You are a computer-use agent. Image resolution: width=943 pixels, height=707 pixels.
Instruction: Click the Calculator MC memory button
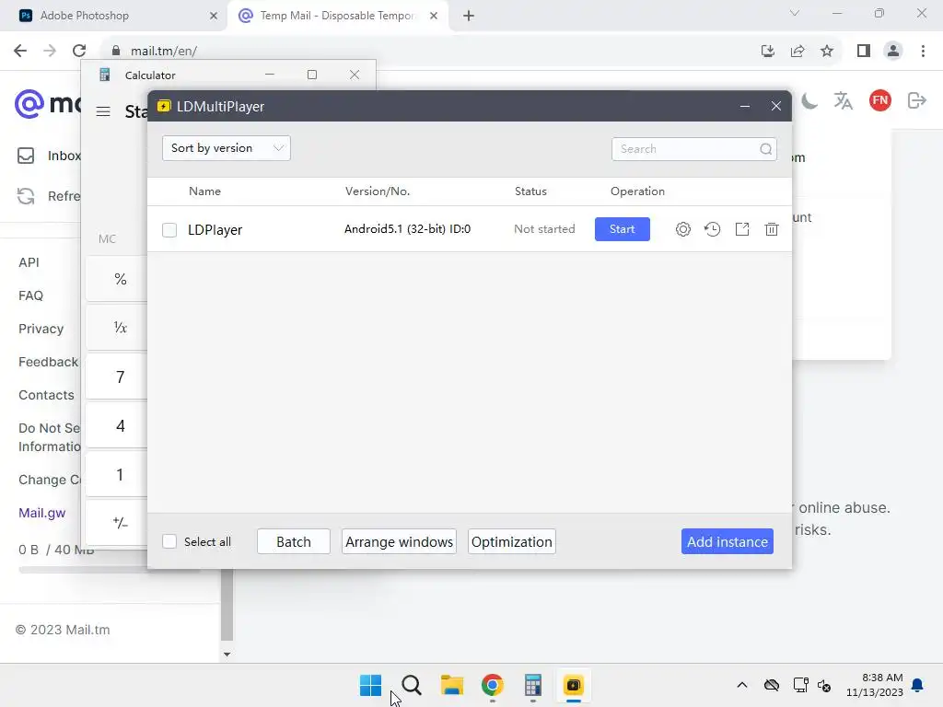point(107,238)
